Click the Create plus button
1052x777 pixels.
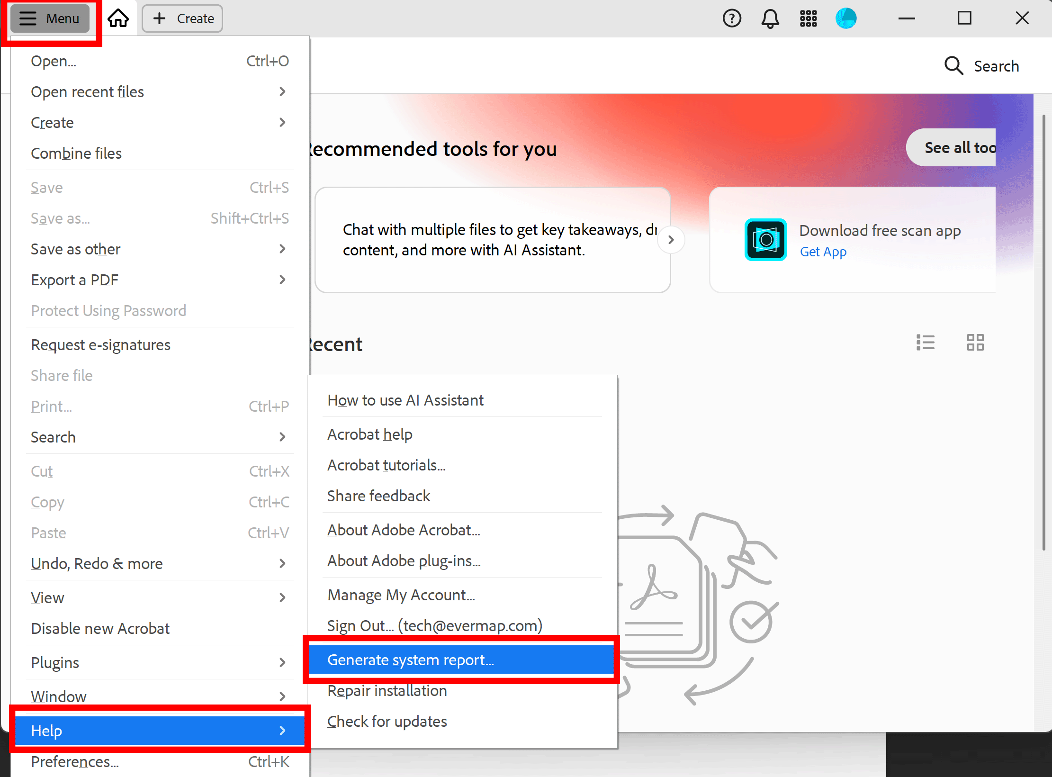[x=182, y=18]
